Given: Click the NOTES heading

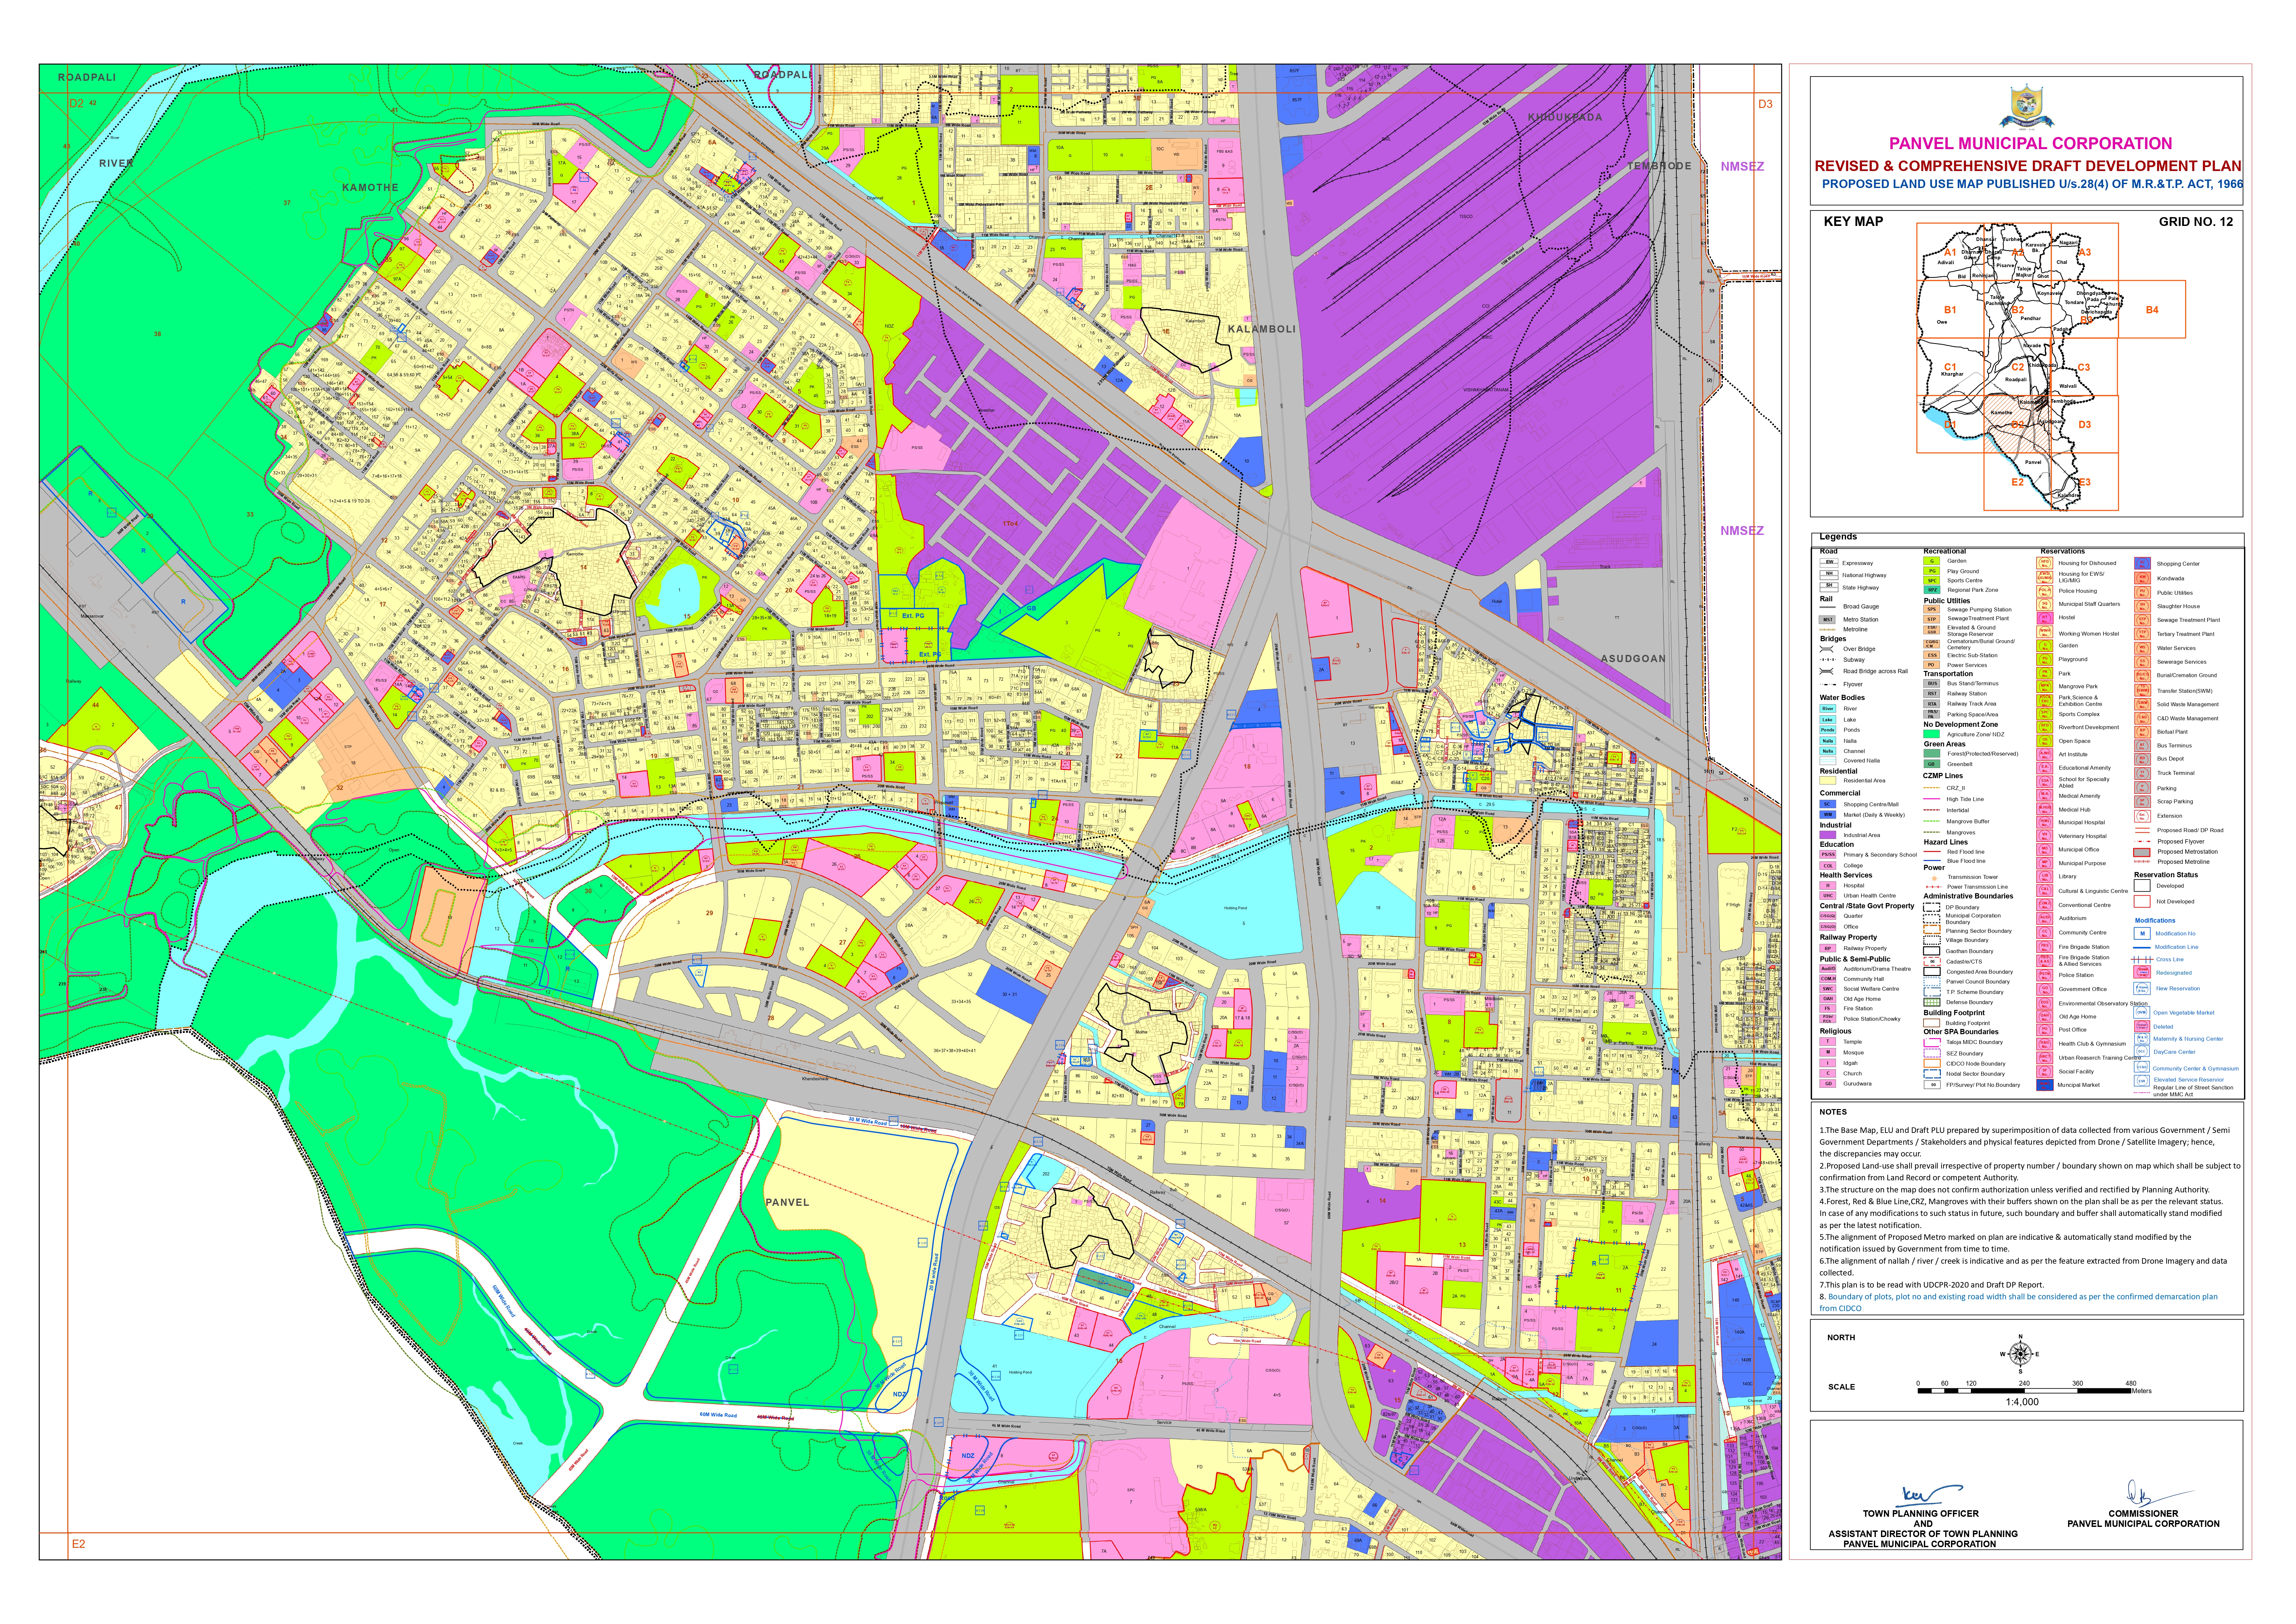Looking at the screenshot, I should 1833,1112.
